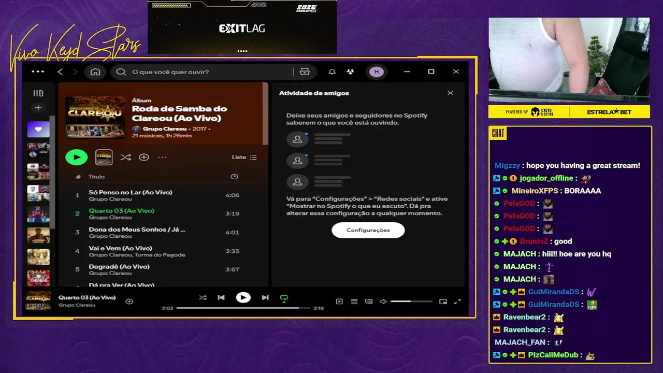Open Liked Songs heart playlist

click(x=38, y=130)
